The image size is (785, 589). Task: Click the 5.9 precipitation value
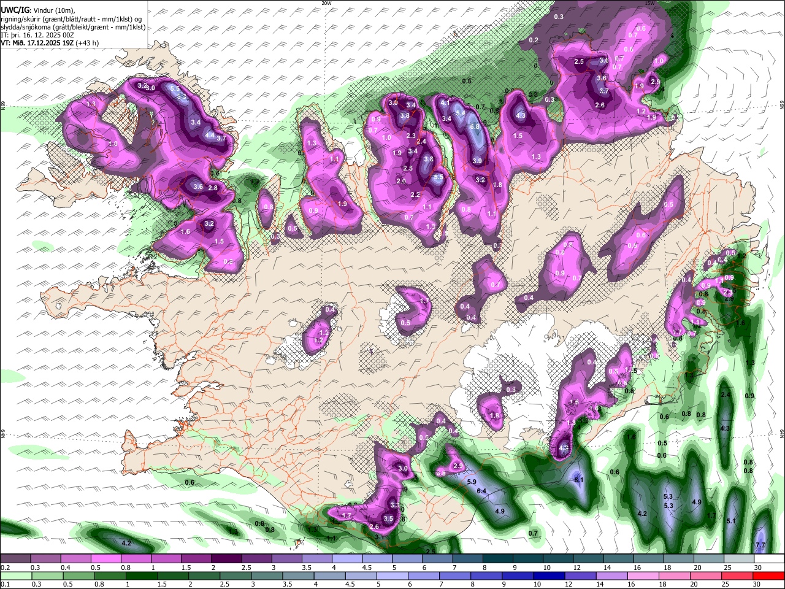(x=472, y=482)
